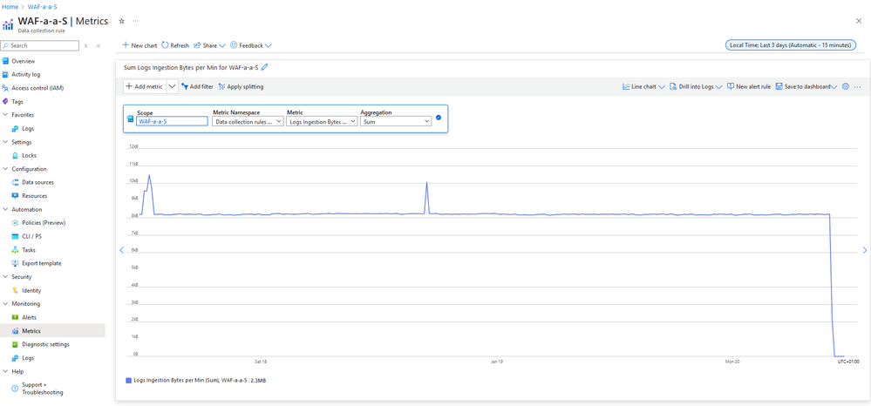Image resolution: width=871 pixels, height=406 pixels.
Task: Click the New chart button
Action: [139, 45]
